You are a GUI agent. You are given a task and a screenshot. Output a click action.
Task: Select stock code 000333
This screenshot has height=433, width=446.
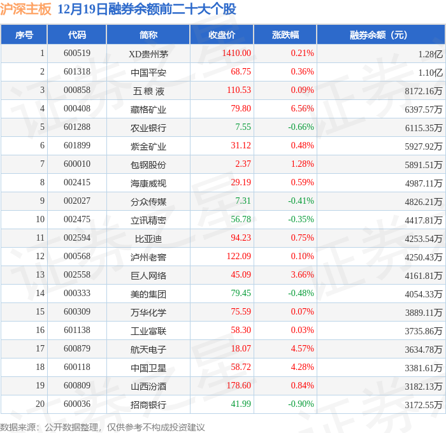click(77, 294)
